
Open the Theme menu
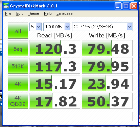[x=33, y=13]
